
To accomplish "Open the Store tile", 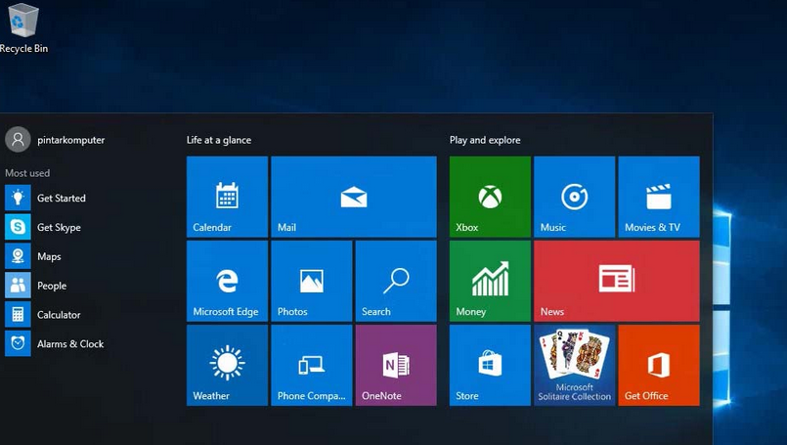I will point(490,365).
